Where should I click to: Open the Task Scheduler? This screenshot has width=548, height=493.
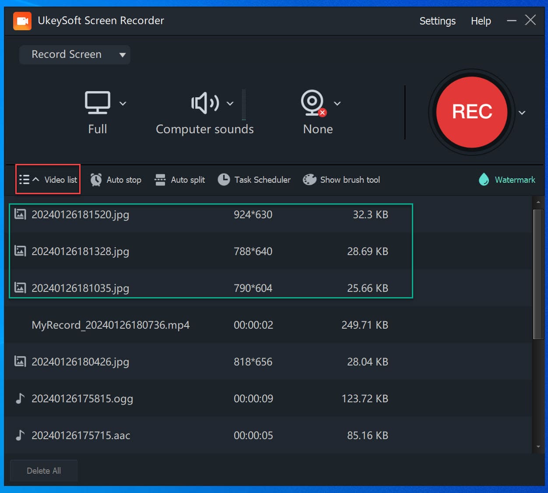[x=262, y=180]
